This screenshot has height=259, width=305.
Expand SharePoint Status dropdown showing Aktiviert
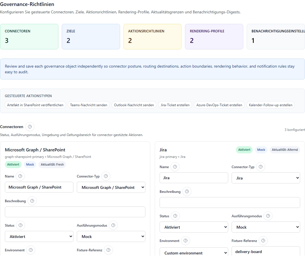pyautogui.click(x=39, y=237)
